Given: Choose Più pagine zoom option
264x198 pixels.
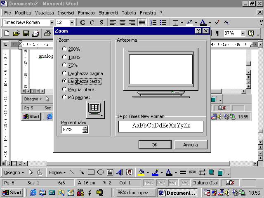Looking at the screenshot, I should [x=76, y=97].
